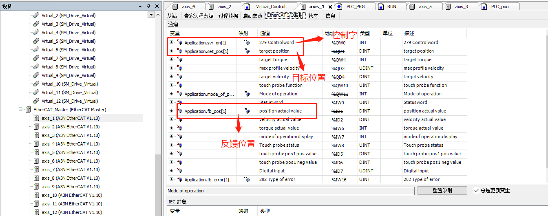
Task: Open the device tree view dropdown button
Action: point(151,15)
